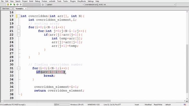Open the View menu
Image resolution: width=189 pixels, height=106 pixels.
[x=12, y=1]
